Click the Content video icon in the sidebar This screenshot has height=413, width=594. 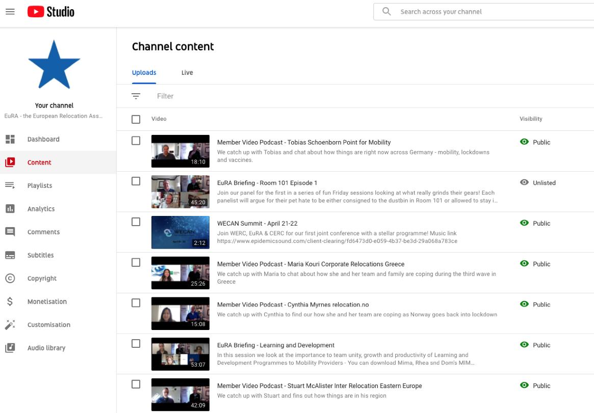pos(10,162)
